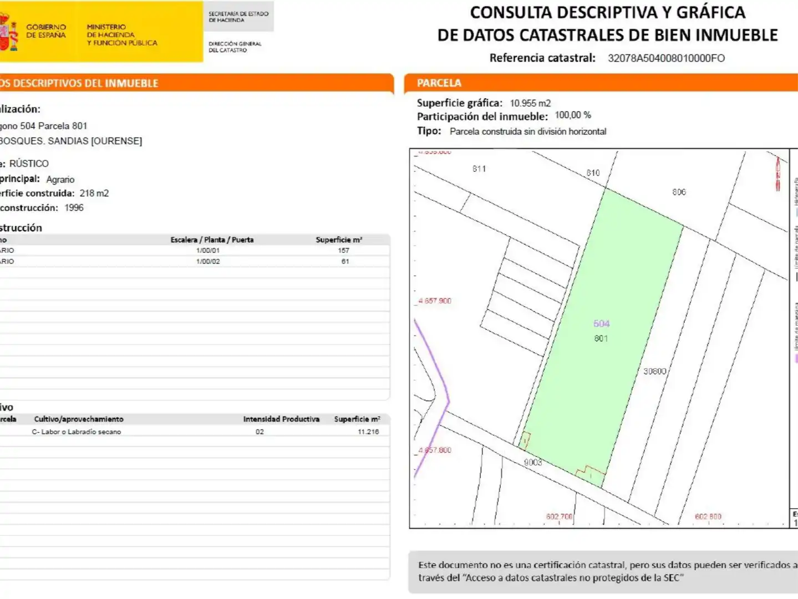Select the '100,00 %' participation value
The width and height of the screenshot is (798, 599).
[573, 115]
